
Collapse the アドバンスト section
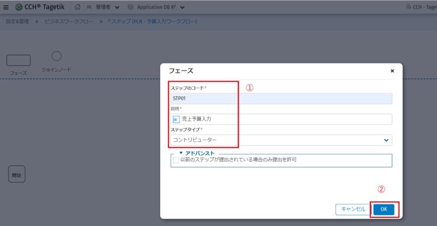coord(181,153)
